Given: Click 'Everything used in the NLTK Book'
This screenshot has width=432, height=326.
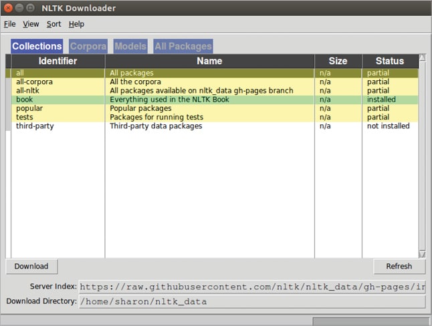Looking at the screenshot, I should [169, 100].
